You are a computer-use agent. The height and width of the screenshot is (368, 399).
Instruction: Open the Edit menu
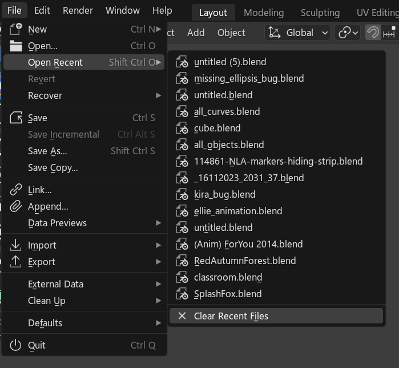click(42, 10)
